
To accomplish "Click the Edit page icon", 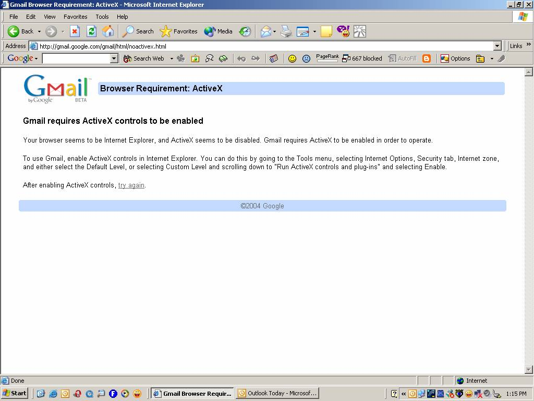I will click(303, 31).
